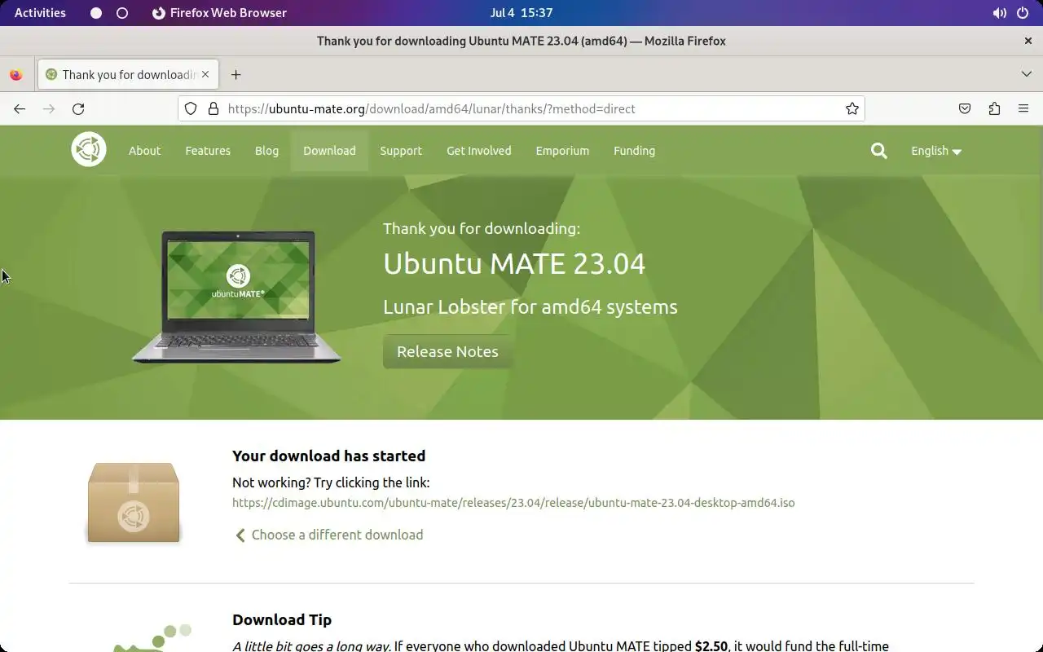Click the empty workspace indicator circle
Viewport: 1043px width, 652px height.
pos(122,13)
